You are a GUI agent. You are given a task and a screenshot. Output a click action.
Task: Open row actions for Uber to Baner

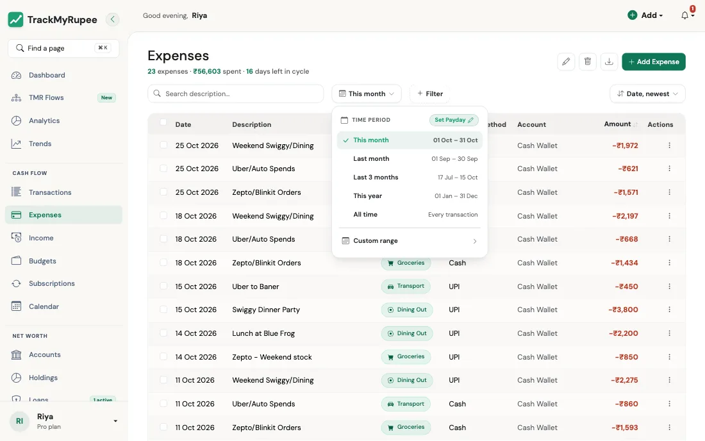pos(670,287)
